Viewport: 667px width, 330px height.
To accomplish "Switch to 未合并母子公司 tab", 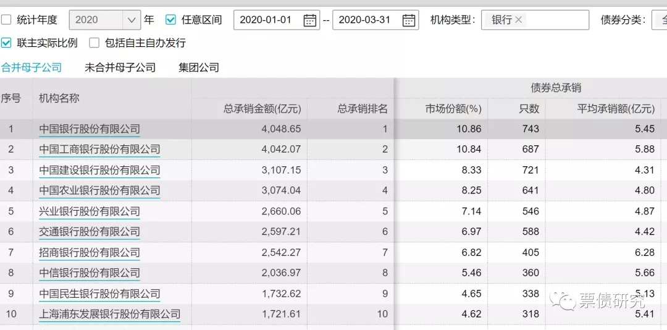I will [x=120, y=67].
